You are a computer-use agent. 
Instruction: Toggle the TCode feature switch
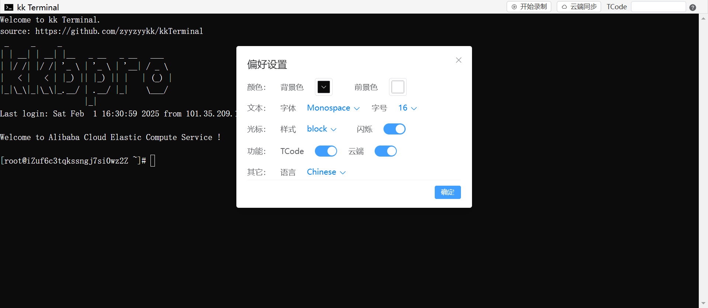(326, 151)
